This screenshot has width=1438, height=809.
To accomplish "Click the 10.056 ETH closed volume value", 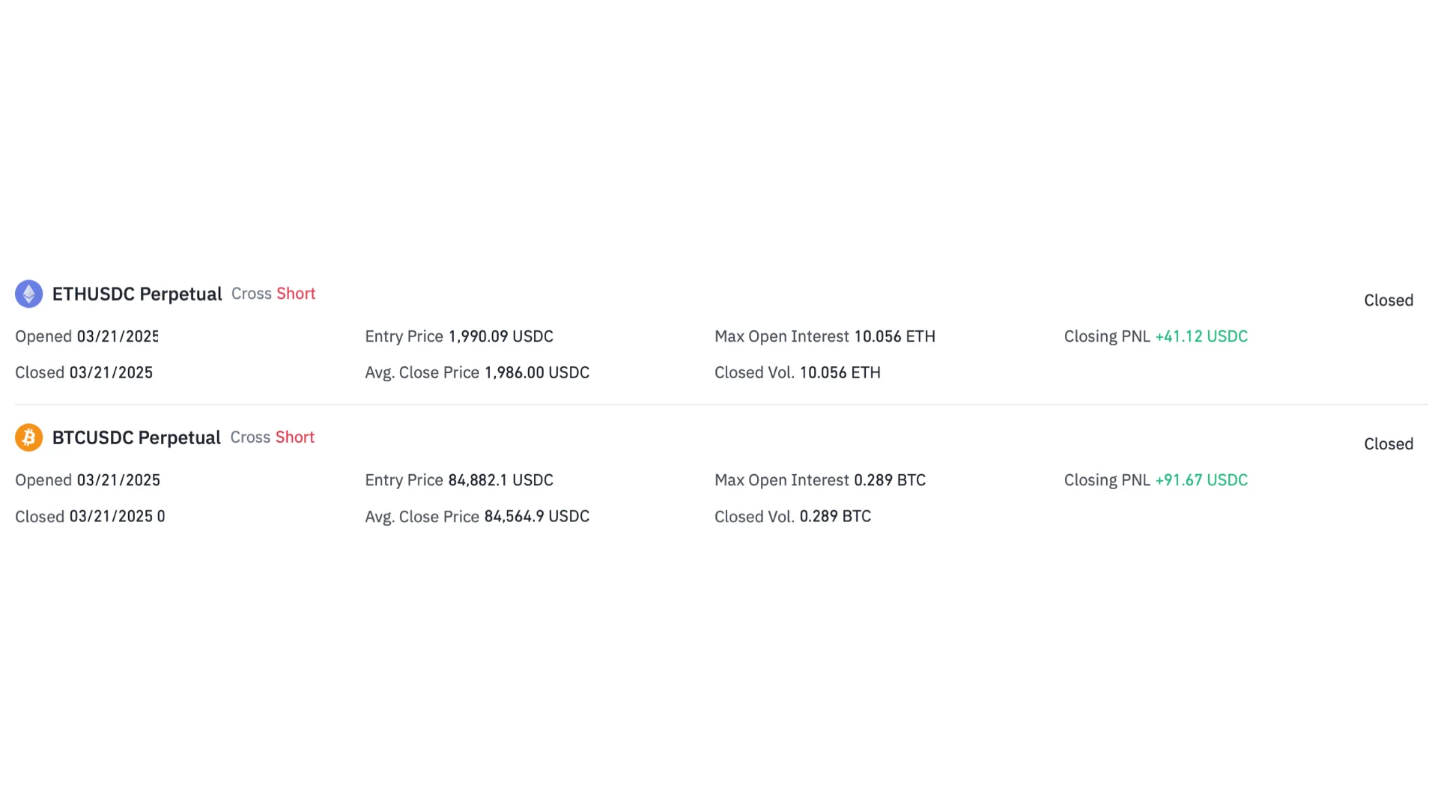I will [x=840, y=372].
